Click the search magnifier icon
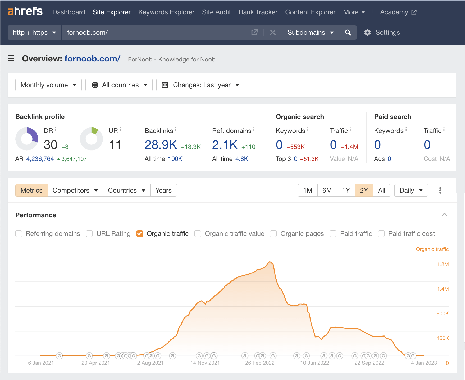This screenshot has width=465, height=380. click(348, 32)
